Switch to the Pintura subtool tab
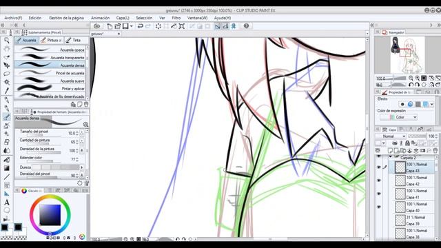This screenshot has height=248, width=441. (51, 40)
